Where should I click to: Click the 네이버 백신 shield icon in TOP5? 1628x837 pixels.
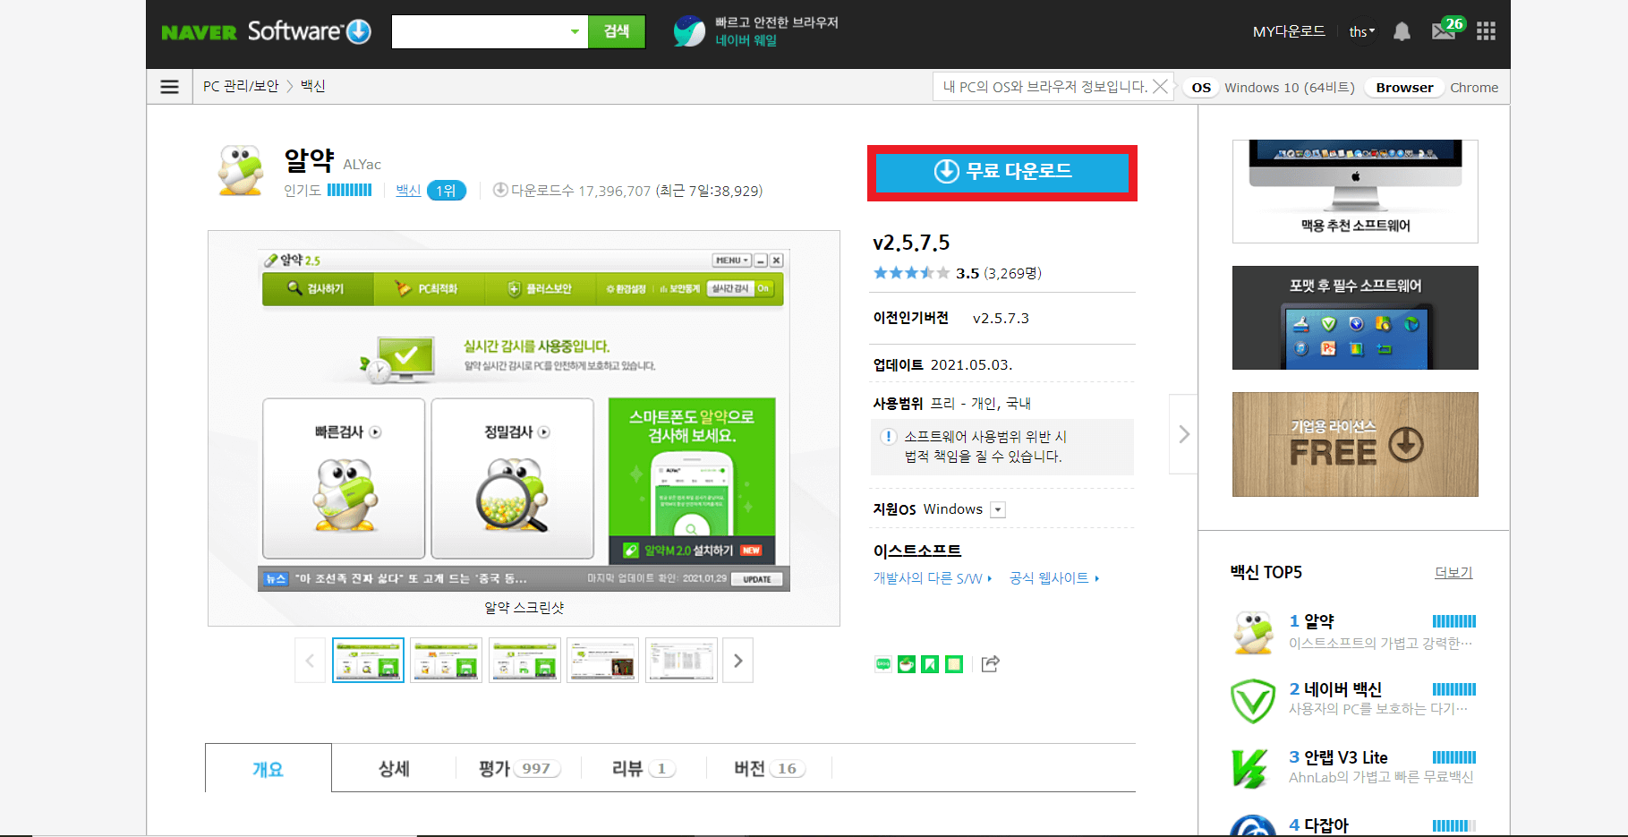point(1253,700)
